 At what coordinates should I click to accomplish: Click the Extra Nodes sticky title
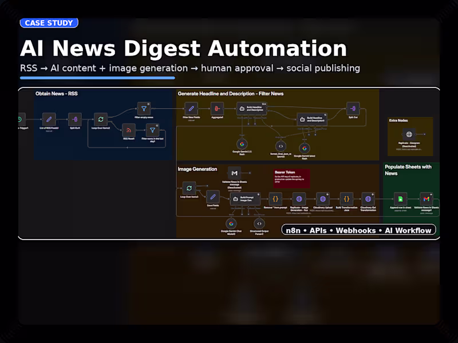398,120
